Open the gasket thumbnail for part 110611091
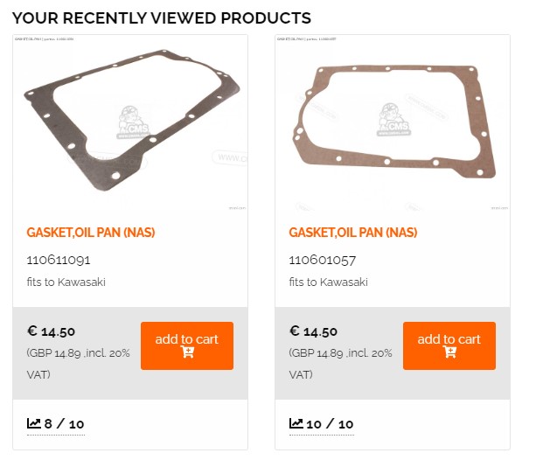This screenshot has height=467, width=543. 130,122
